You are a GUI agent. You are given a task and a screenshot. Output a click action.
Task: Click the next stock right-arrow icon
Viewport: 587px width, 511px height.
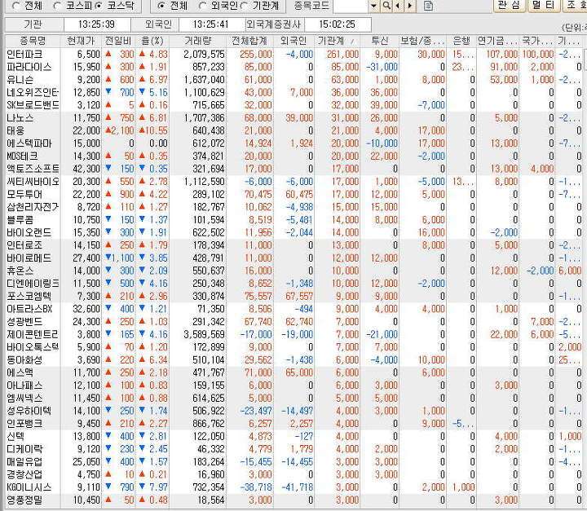click(x=410, y=6)
